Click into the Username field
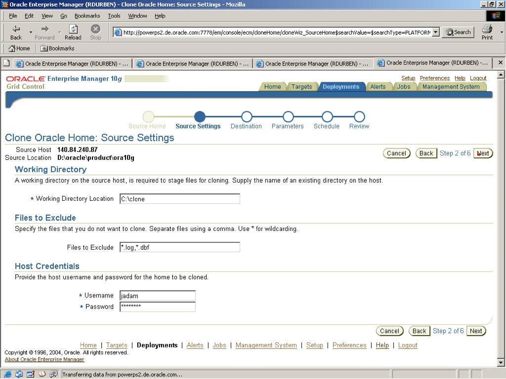The width and height of the screenshot is (506, 379). coord(158,296)
